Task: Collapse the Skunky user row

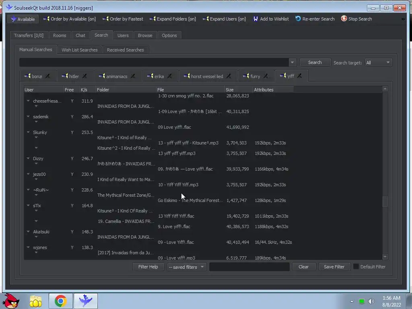Action: tap(28, 132)
